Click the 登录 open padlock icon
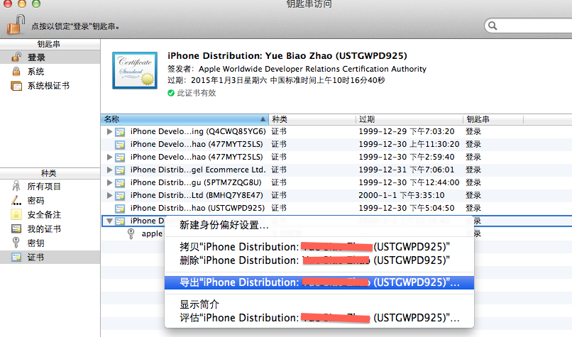The width and height of the screenshot is (572, 337). tap(16, 57)
